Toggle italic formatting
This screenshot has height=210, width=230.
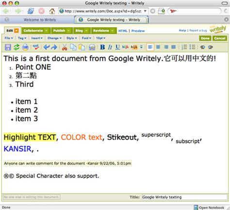click(110, 47)
